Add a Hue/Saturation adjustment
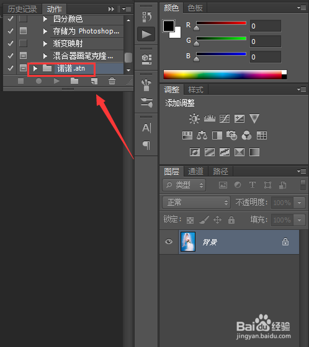This screenshot has height=347, width=309. pyautogui.click(x=187, y=135)
